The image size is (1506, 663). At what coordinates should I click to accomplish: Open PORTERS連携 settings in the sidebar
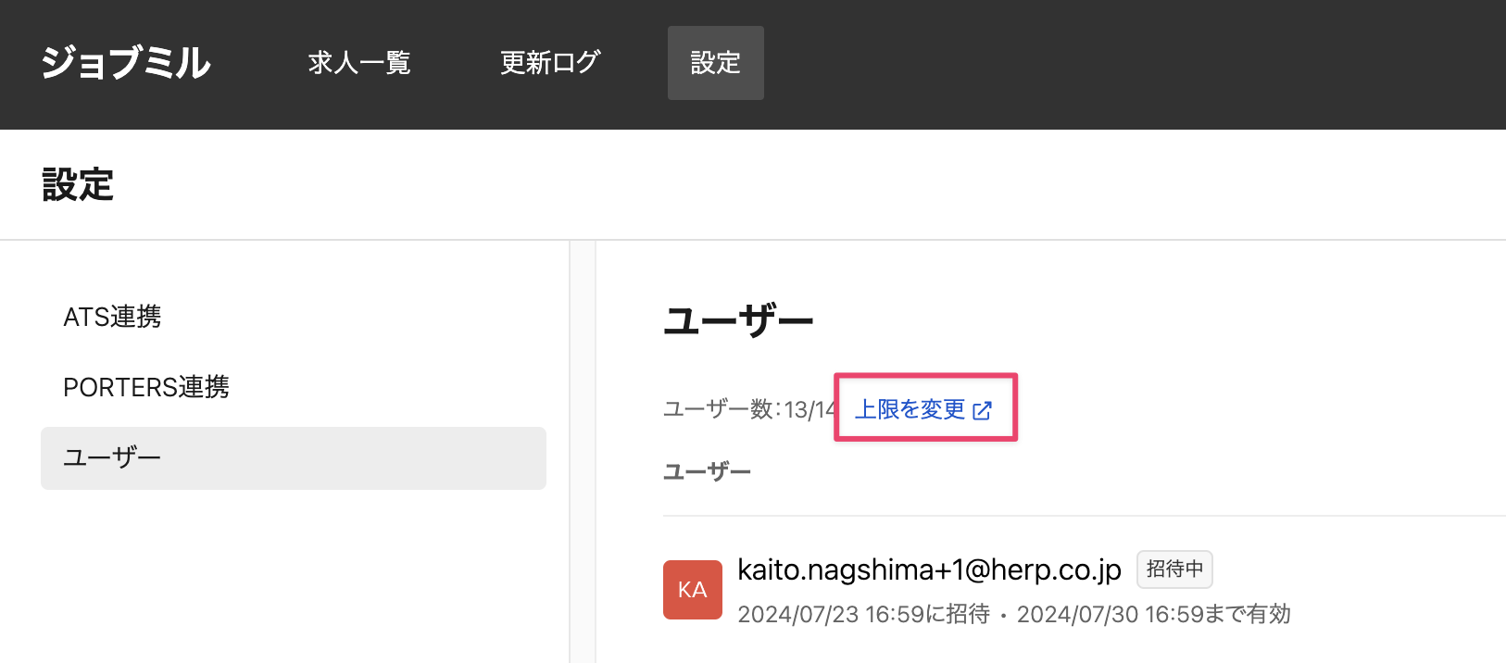pyautogui.click(x=146, y=387)
